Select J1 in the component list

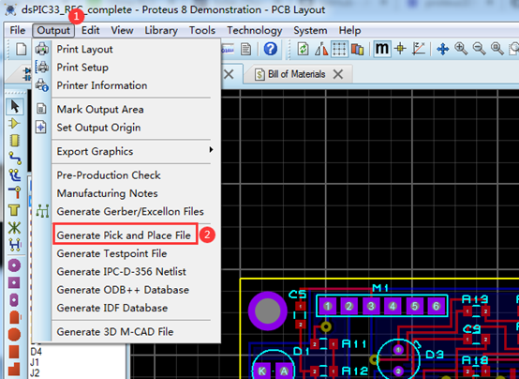(x=35, y=362)
